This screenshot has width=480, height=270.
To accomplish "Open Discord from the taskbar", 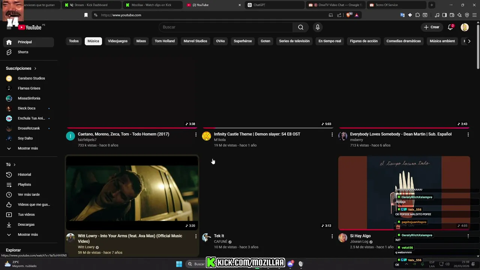I will click(290, 264).
